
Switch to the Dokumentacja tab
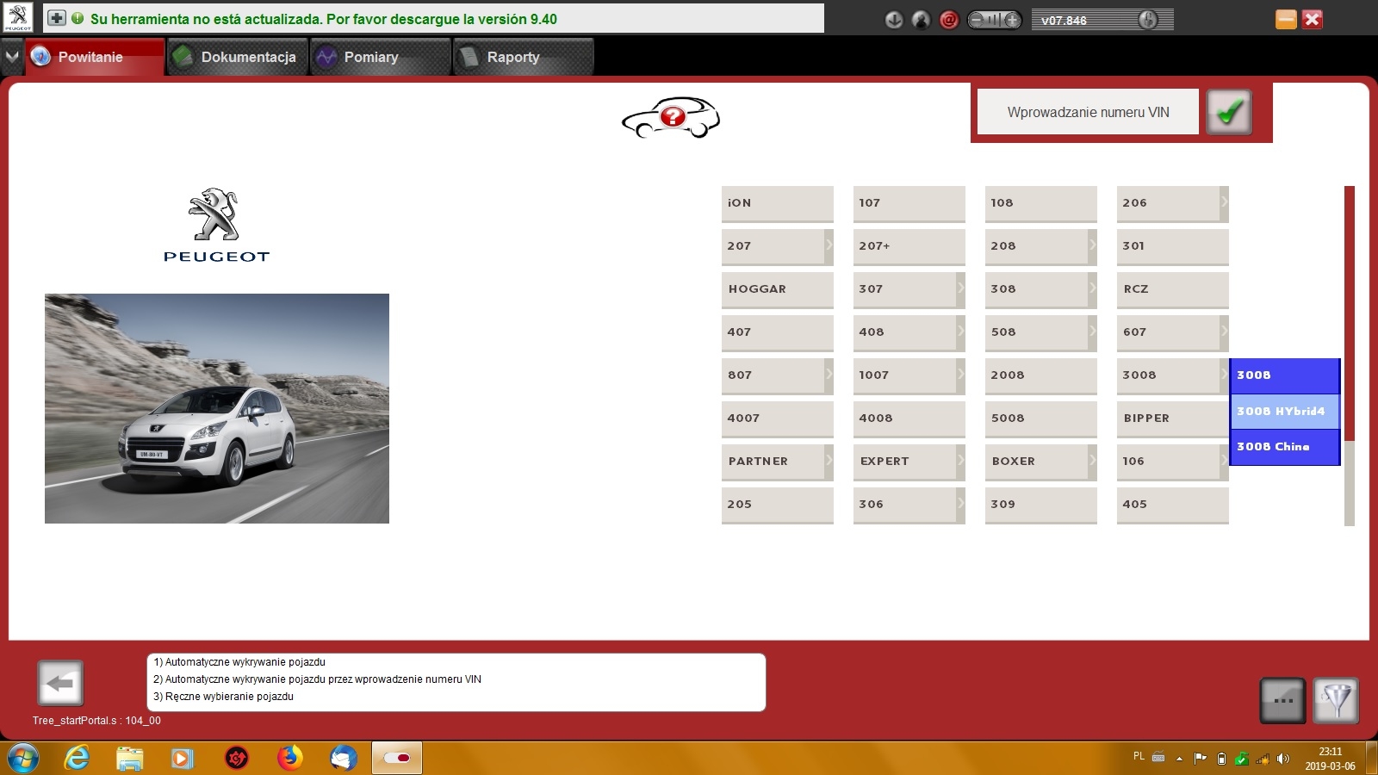pos(238,57)
